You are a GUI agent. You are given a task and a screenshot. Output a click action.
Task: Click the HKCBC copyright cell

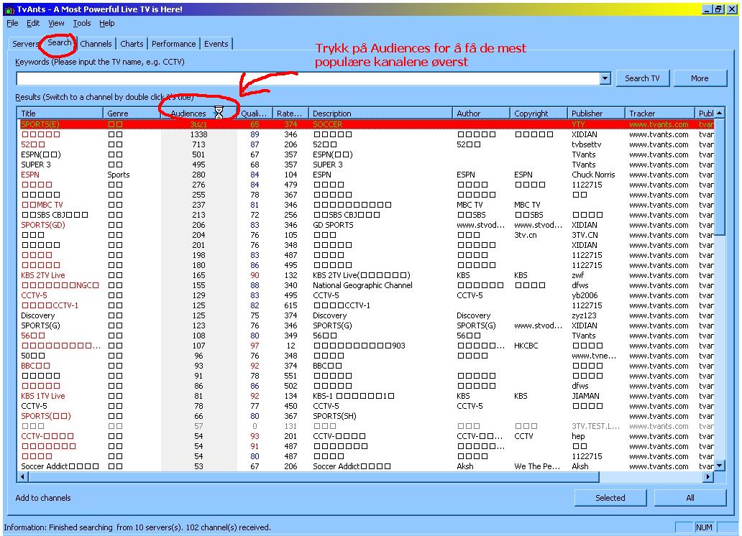pos(526,346)
